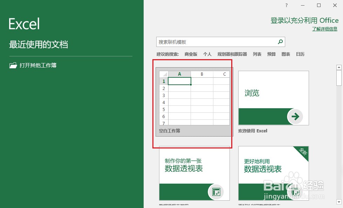Image resolution: width=343 pixels, height=208 pixels.
Task: Click the template list scrollbar thumb
Action: click(339, 78)
